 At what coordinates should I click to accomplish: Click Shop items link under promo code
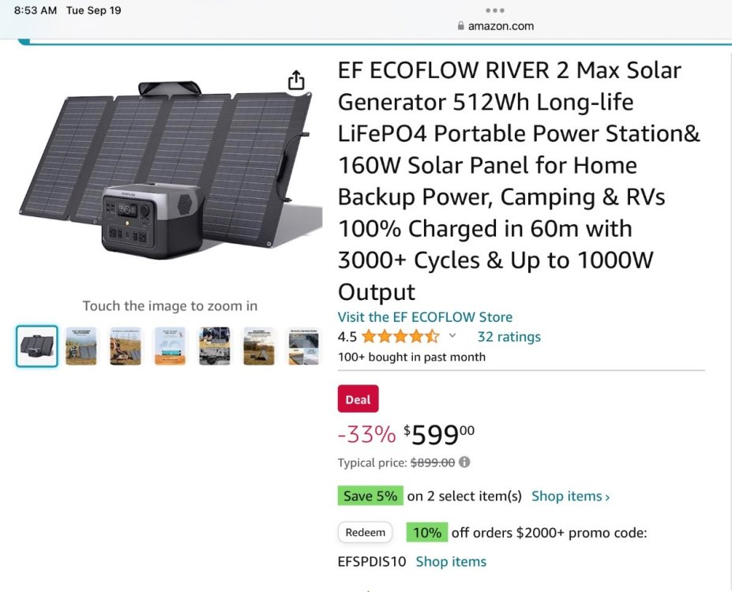click(x=451, y=562)
